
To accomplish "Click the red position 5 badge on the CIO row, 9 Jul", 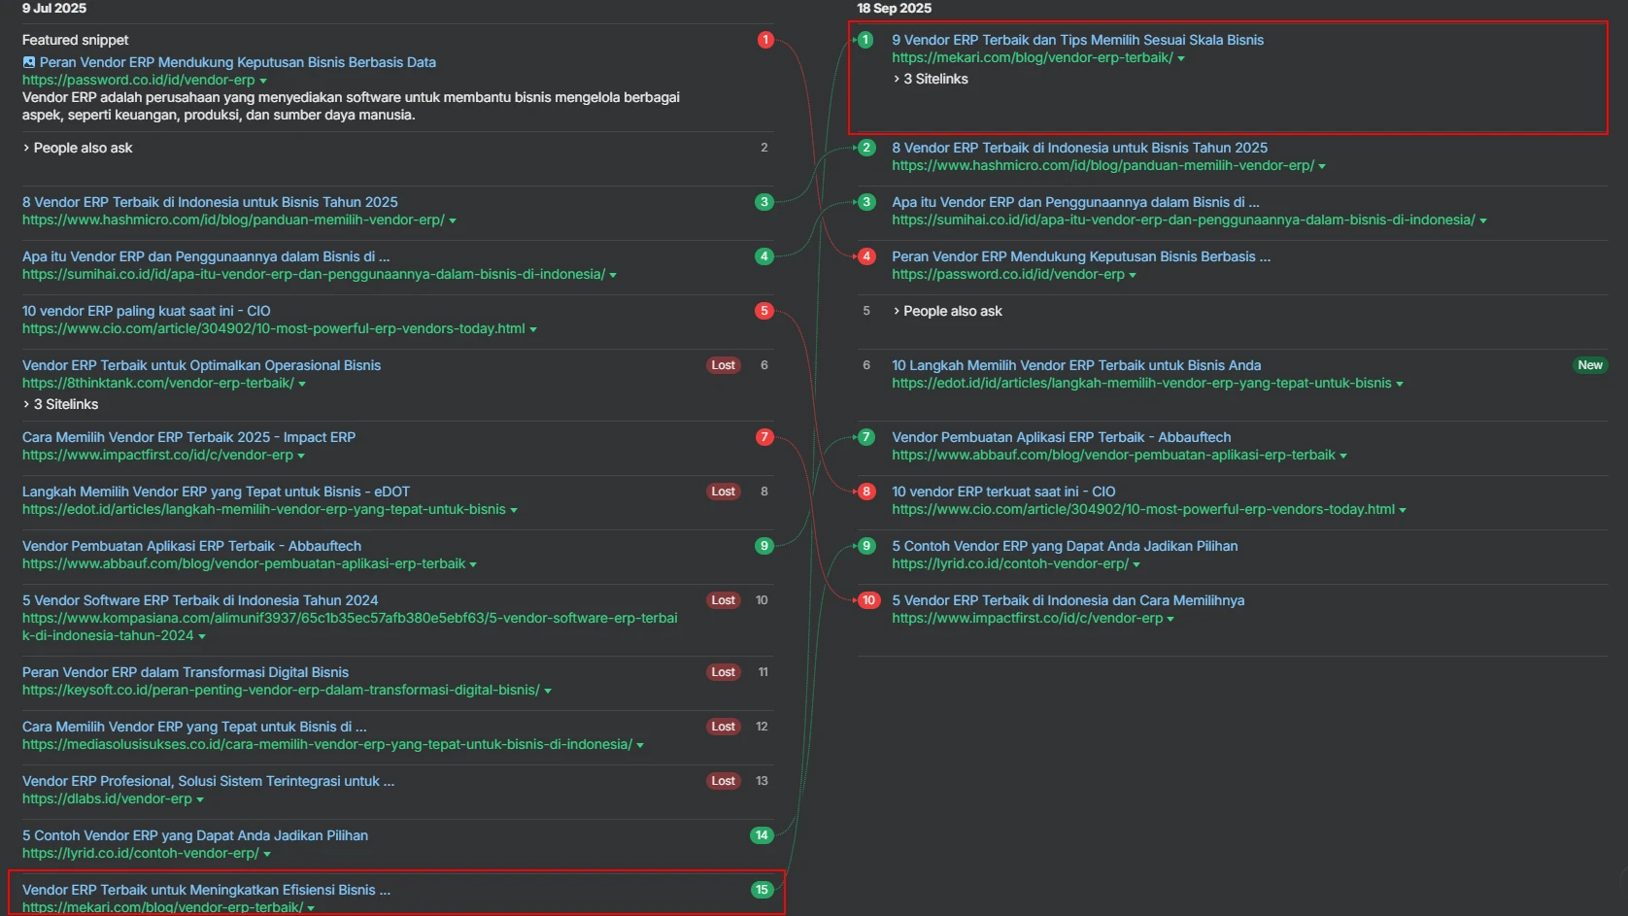I will point(764,311).
